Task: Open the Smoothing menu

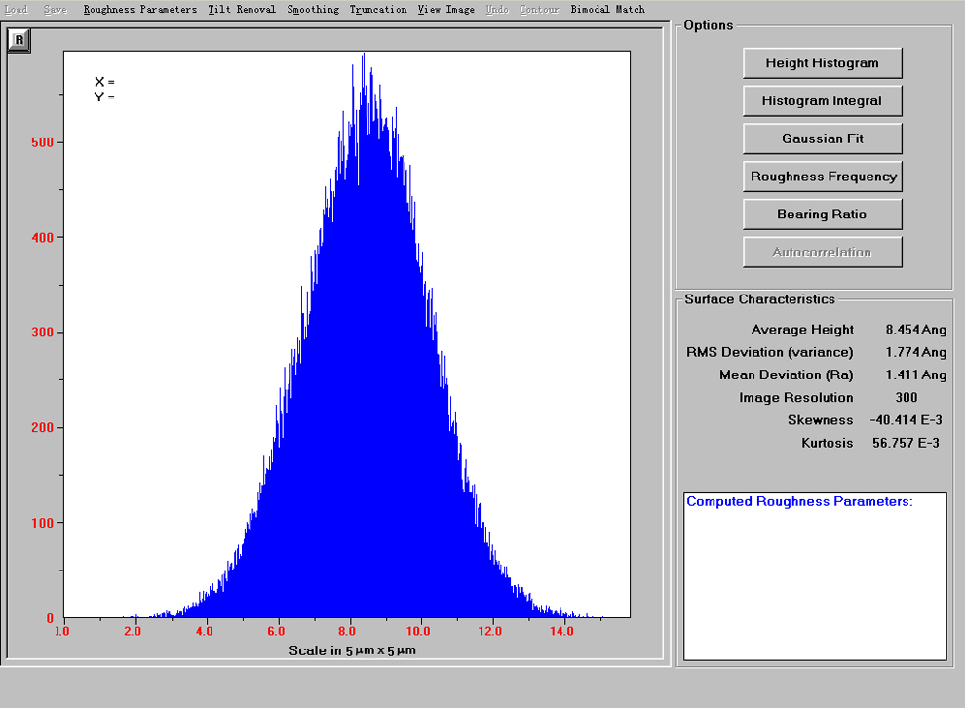Action: click(313, 9)
